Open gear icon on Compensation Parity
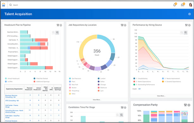The height and width of the screenshot is (123, 194). [189, 105]
